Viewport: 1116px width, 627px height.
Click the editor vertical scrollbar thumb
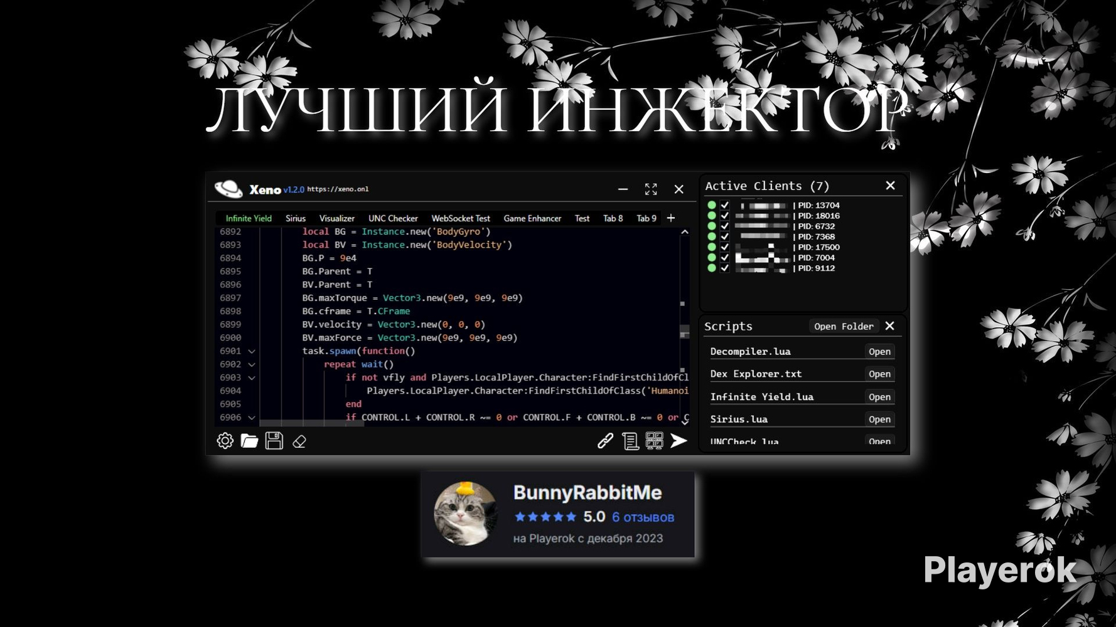pos(685,333)
